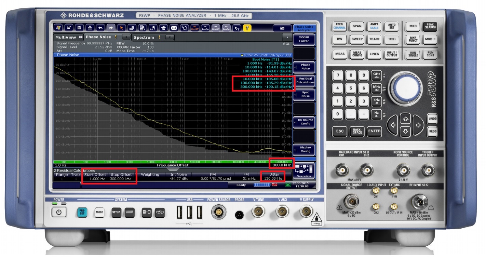Click the redo arrow toolbar icon

tap(111, 28)
